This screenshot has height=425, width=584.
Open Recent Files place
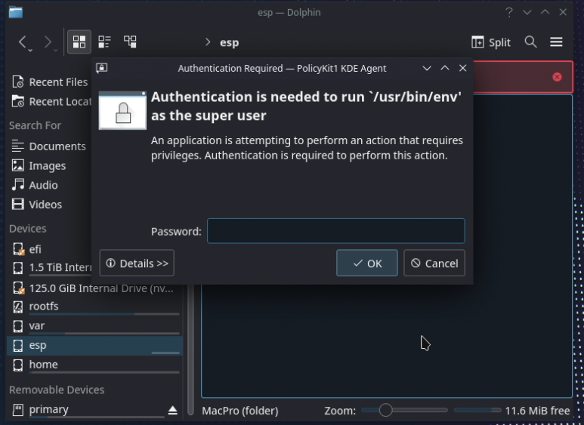click(x=50, y=82)
